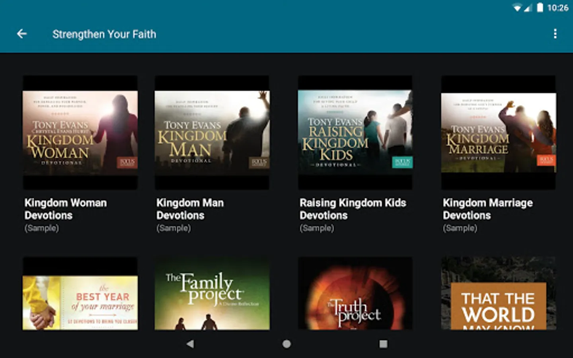Click the Strengthen Your Faith header title
This screenshot has width=573, height=358.
(104, 34)
